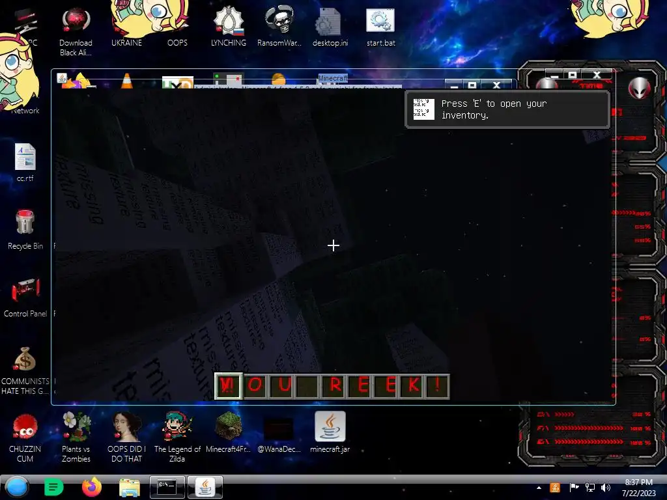Launch the Plants vs Zombies shortcut
The image size is (667, 500).
pyautogui.click(x=76, y=437)
